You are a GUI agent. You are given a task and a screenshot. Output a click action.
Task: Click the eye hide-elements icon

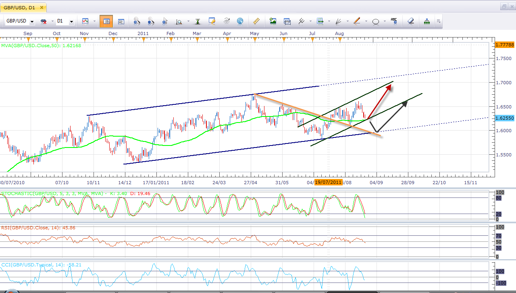(x=226, y=21)
